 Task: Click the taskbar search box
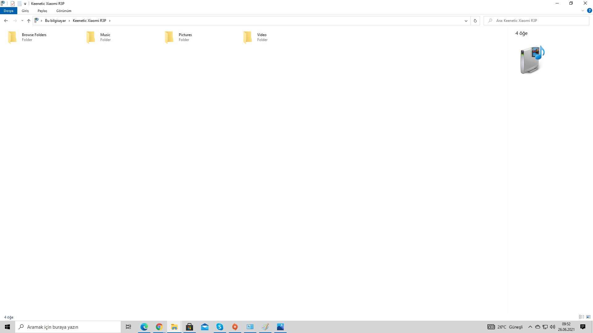click(68, 327)
